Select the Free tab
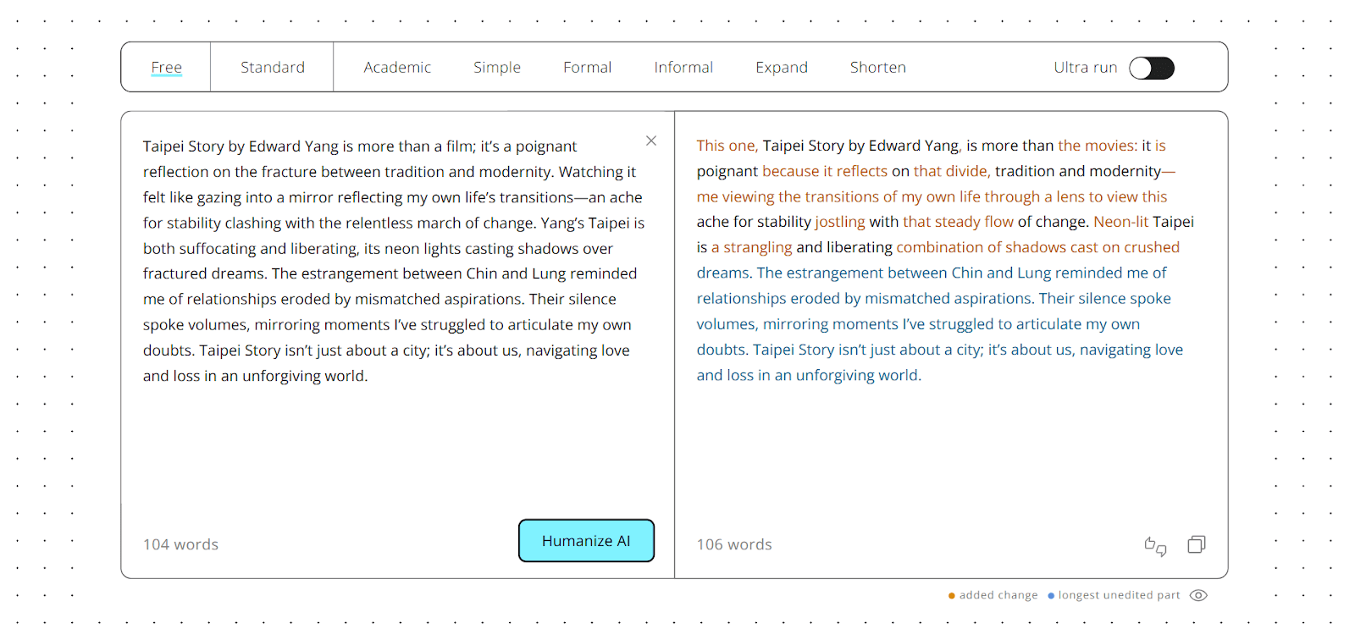Screen dimensions: 1355x640 click(167, 67)
